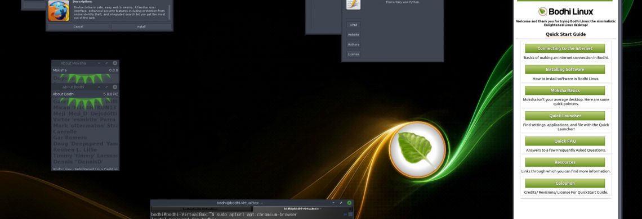
Task: Minimize the About Moksha window
Action: coord(99,63)
